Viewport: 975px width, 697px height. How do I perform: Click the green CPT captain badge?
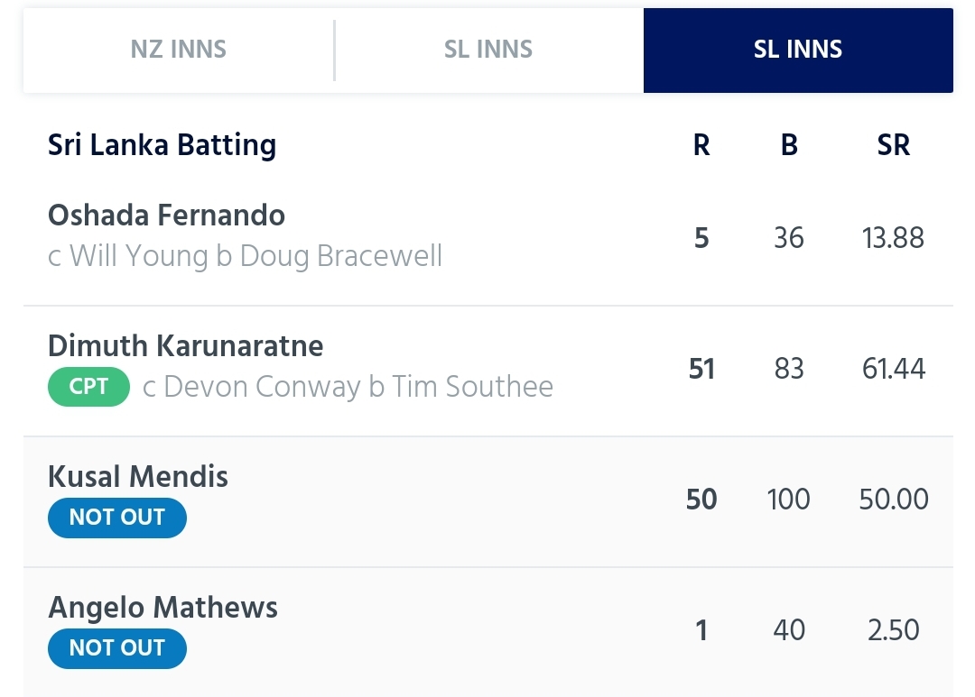(x=88, y=387)
